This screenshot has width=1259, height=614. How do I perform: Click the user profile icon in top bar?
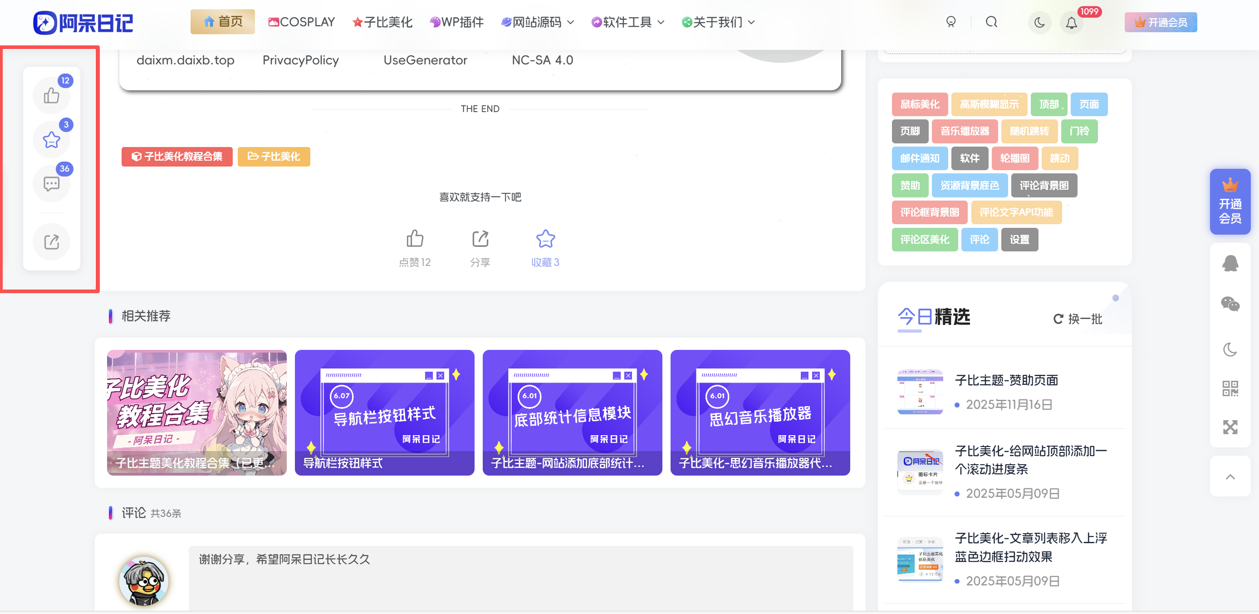tap(950, 22)
